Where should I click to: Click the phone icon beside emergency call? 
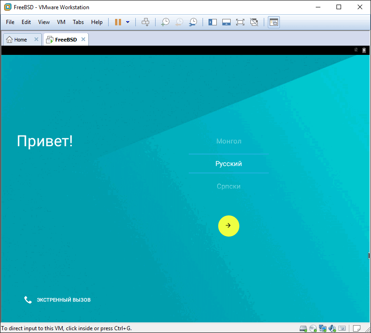coord(28,300)
